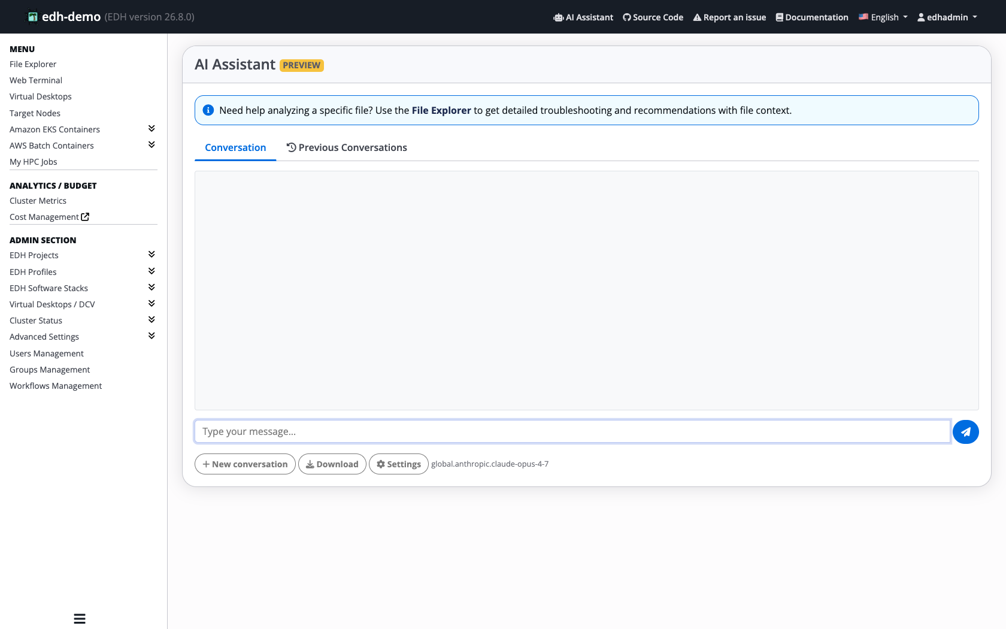The image size is (1006, 629).
Task: Click the Type your message input field
Action: tap(572, 431)
